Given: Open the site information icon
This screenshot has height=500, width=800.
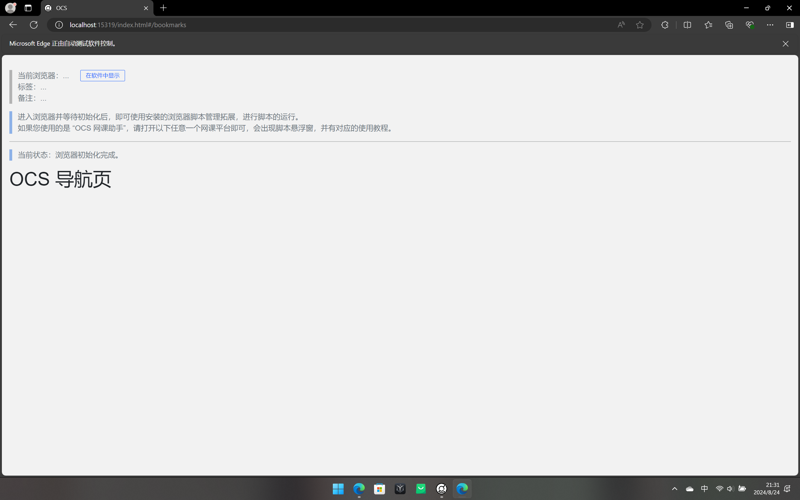Looking at the screenshot, I should (x=59, y=25).
